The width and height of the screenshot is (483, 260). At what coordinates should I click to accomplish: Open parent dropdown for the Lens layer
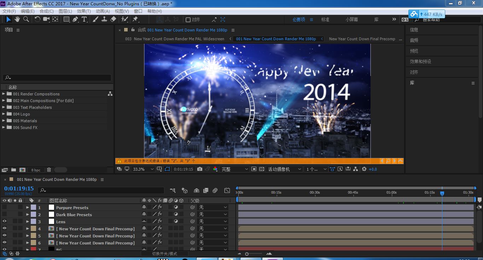click(x=213, y=221)
